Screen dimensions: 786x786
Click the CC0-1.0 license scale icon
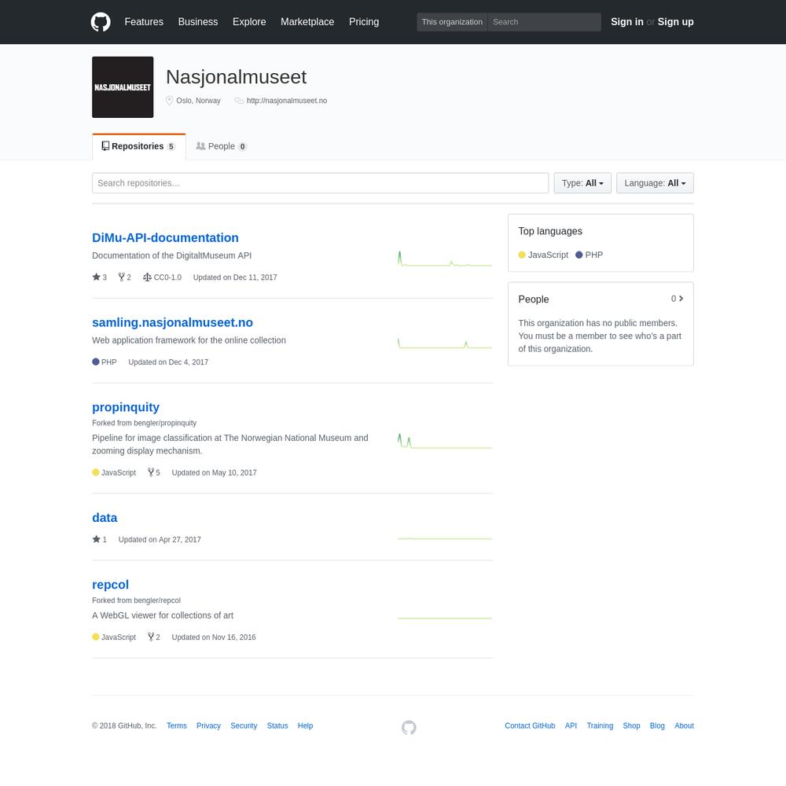(x=147, y=277)
